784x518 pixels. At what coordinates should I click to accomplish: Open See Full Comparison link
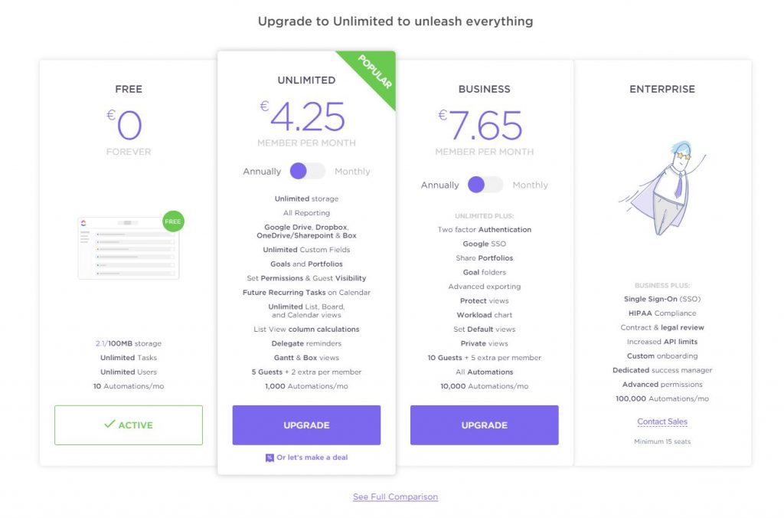tap(396, 497)
